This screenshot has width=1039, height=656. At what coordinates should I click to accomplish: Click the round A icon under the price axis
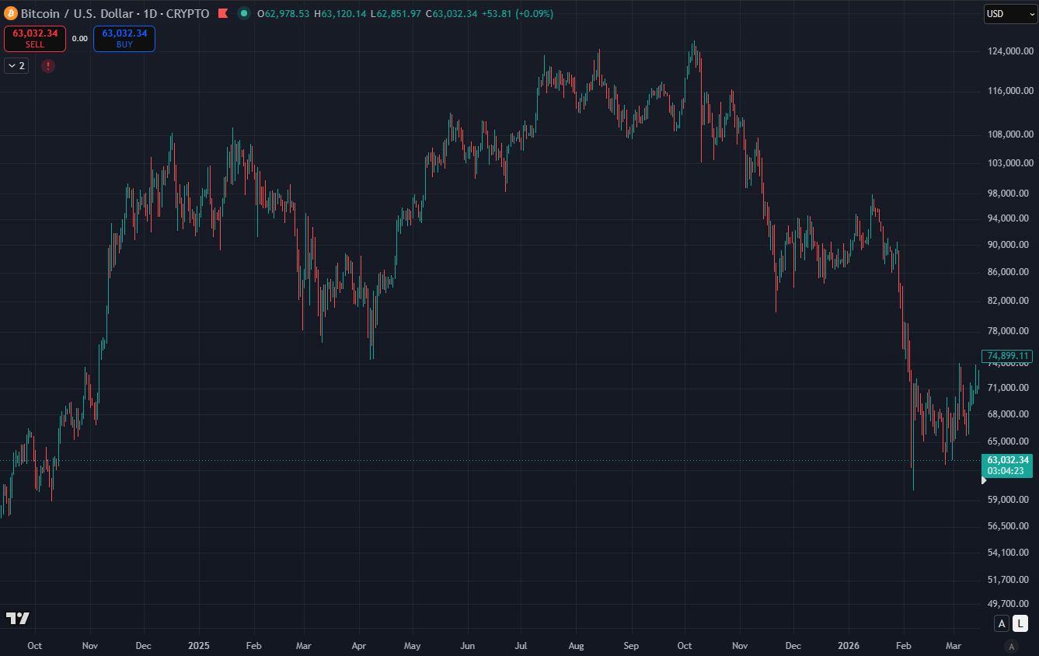[x=1011, y=646]
